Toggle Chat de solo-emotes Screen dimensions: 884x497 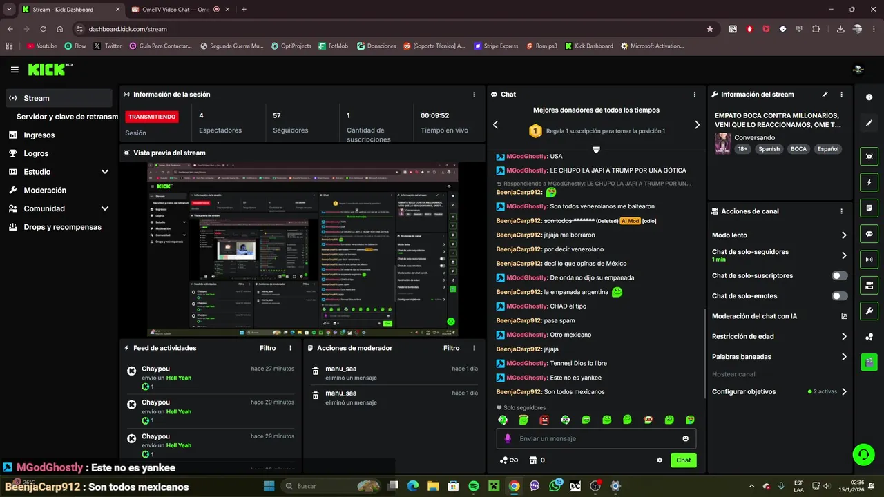[x=840, y=296]
